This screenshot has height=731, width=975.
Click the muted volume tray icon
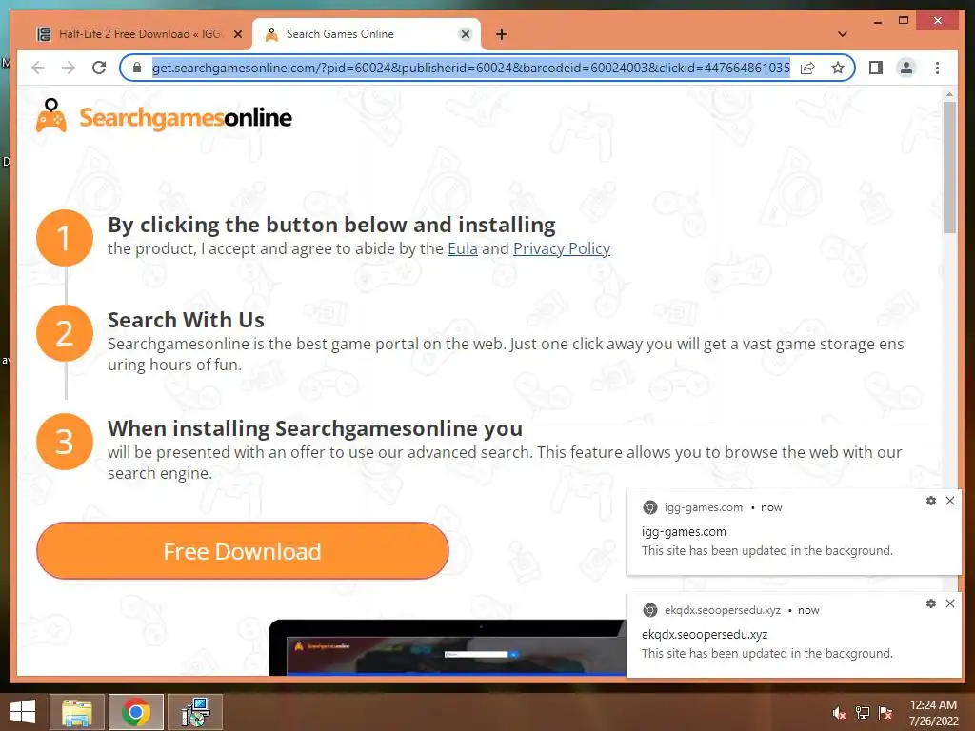tap(840, 713)
